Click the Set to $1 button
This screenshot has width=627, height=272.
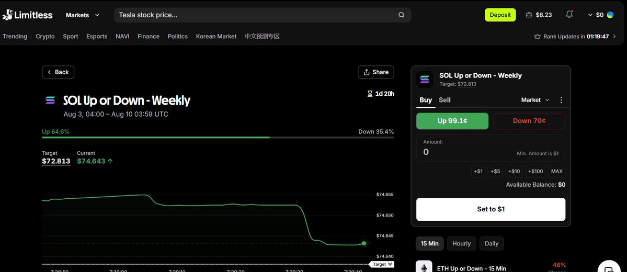[491, 209]
